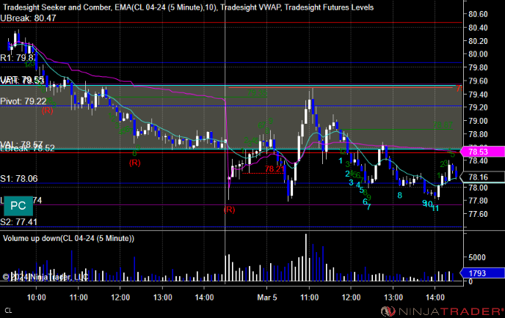Click the NinjaTrader logo
Viewport: 505px width, 318px height.
(x=442, y=311)
